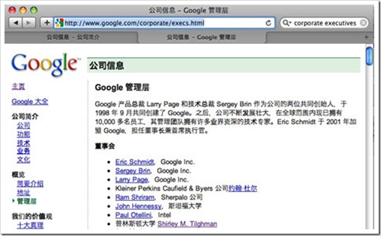Open the 技术 sidebar link
The image size is (381, 236).
point(24,143)
